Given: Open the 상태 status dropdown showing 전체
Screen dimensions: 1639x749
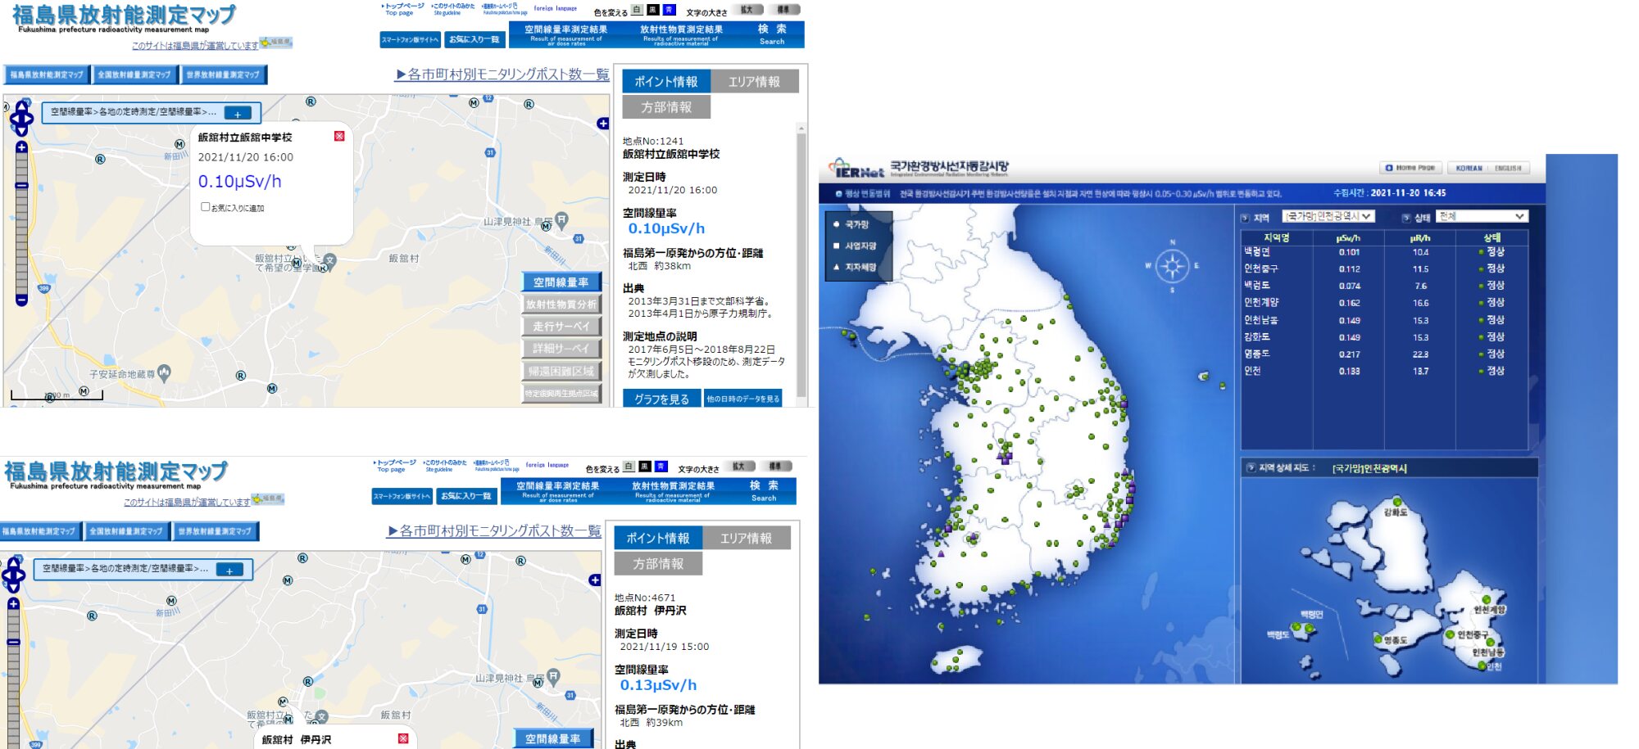Looking at the screenshot, I should pyautogui.click(x=1482, y=216).
